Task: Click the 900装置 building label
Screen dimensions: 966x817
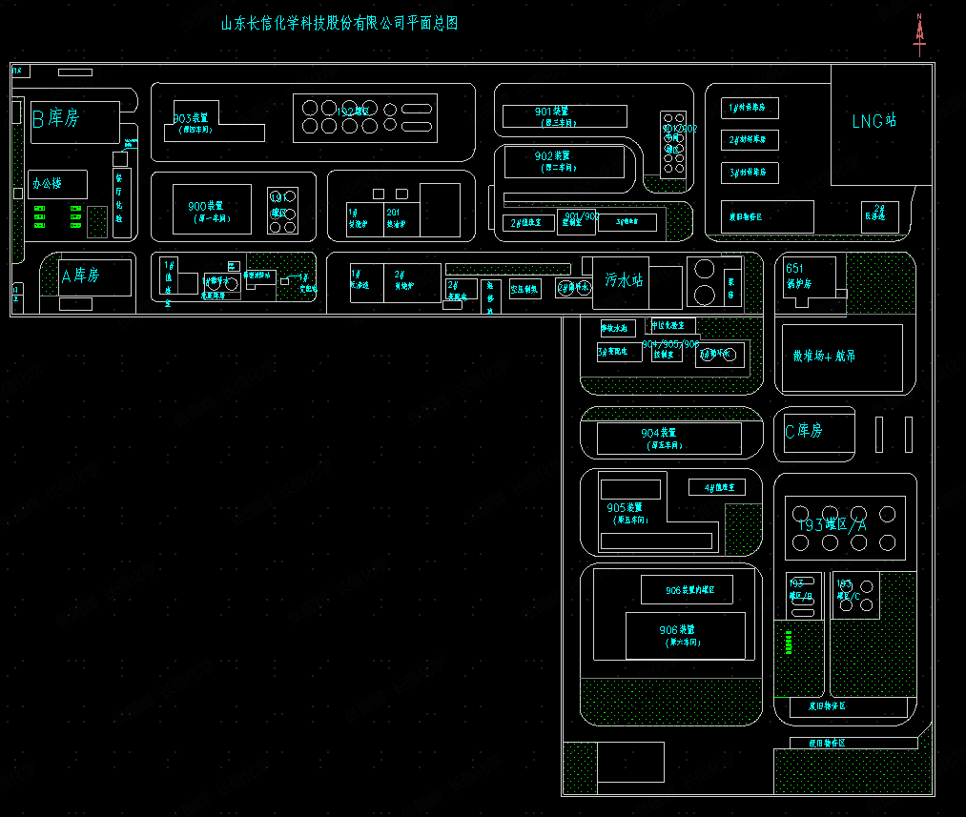Action: point(205,209)
